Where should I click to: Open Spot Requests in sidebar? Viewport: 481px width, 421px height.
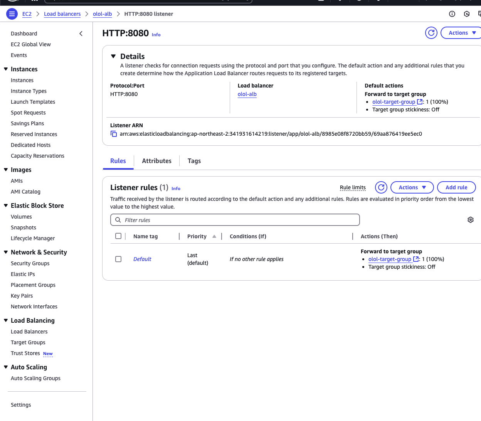[28, 113]
